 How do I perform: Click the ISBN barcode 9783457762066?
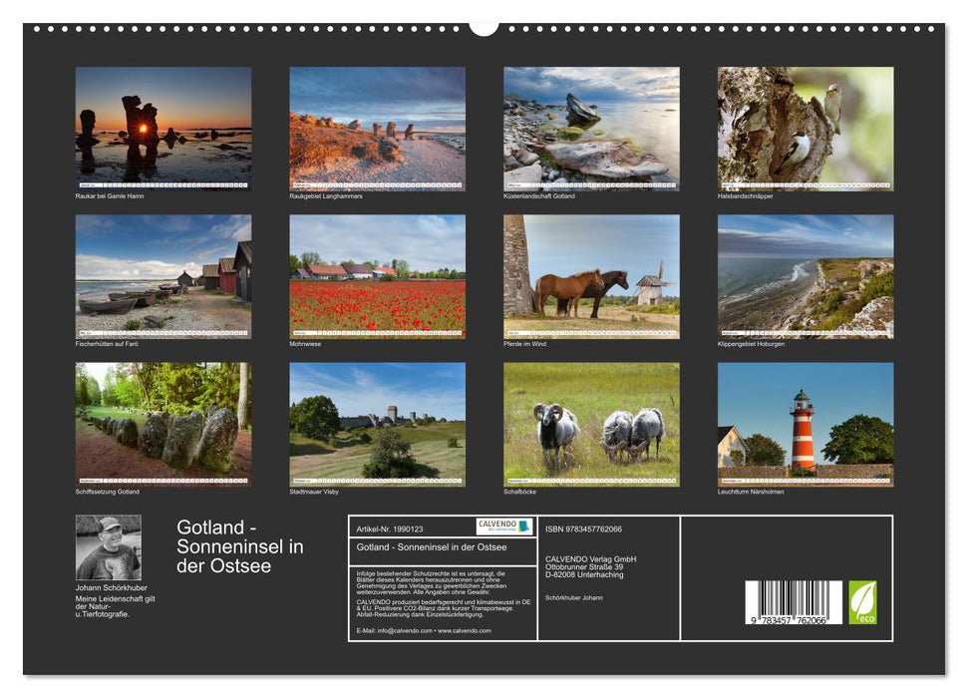[x=793, y=601]
